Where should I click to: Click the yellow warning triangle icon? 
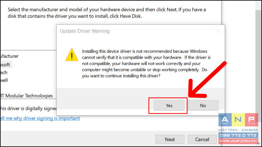72,55
